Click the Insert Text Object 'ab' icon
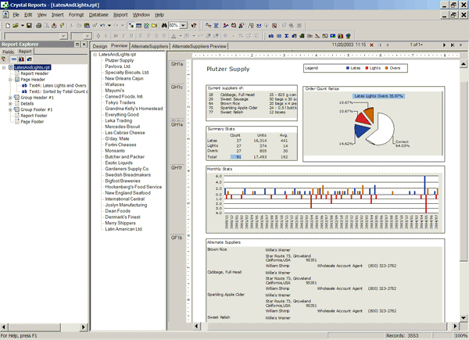 point(271,36)
